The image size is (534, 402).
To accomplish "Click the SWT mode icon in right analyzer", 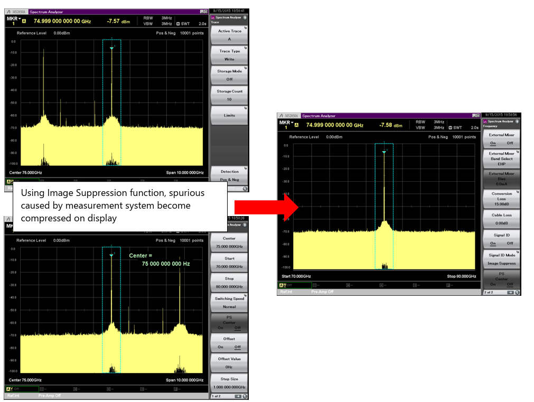I will tap(450, 127).
